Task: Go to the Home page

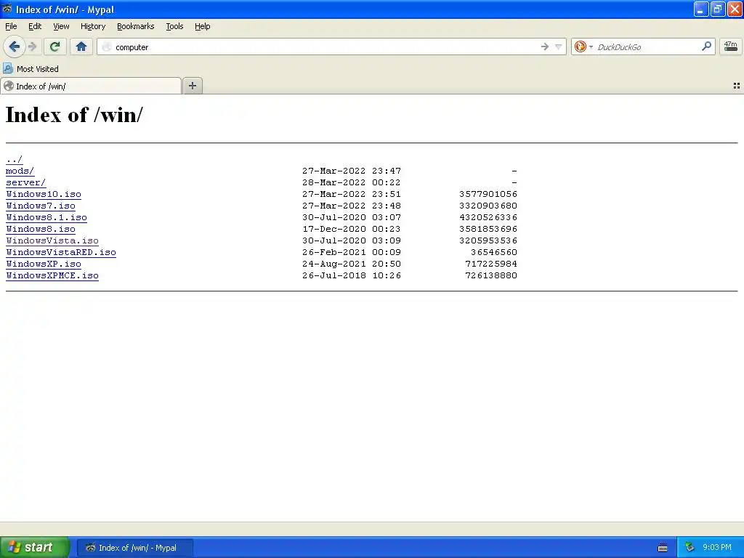Action: tap(81, 46)
